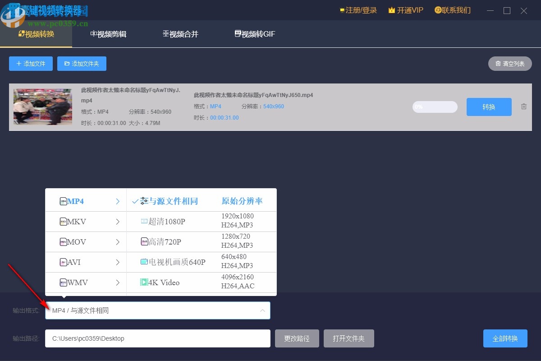Select the MOV format icon
Image resolution: width=541 pixels, height=361 pixels.
click(x=63, y=241)
